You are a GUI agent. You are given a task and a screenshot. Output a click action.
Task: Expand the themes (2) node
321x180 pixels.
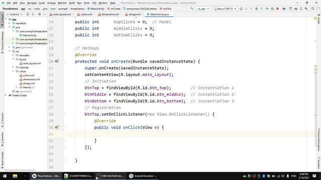17,87
